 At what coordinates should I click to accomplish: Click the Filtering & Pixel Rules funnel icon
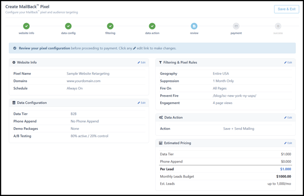160,62
